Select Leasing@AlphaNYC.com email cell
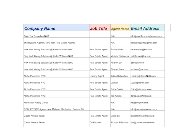 tap(147, 74)
